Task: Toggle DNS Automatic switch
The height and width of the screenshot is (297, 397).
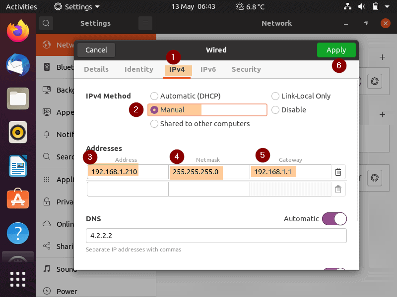Action: click(x=334, y=219)
